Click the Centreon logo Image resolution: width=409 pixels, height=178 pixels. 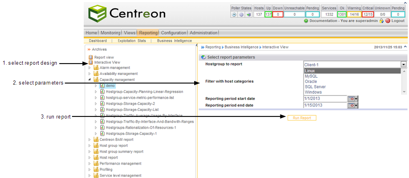[127, 13]
